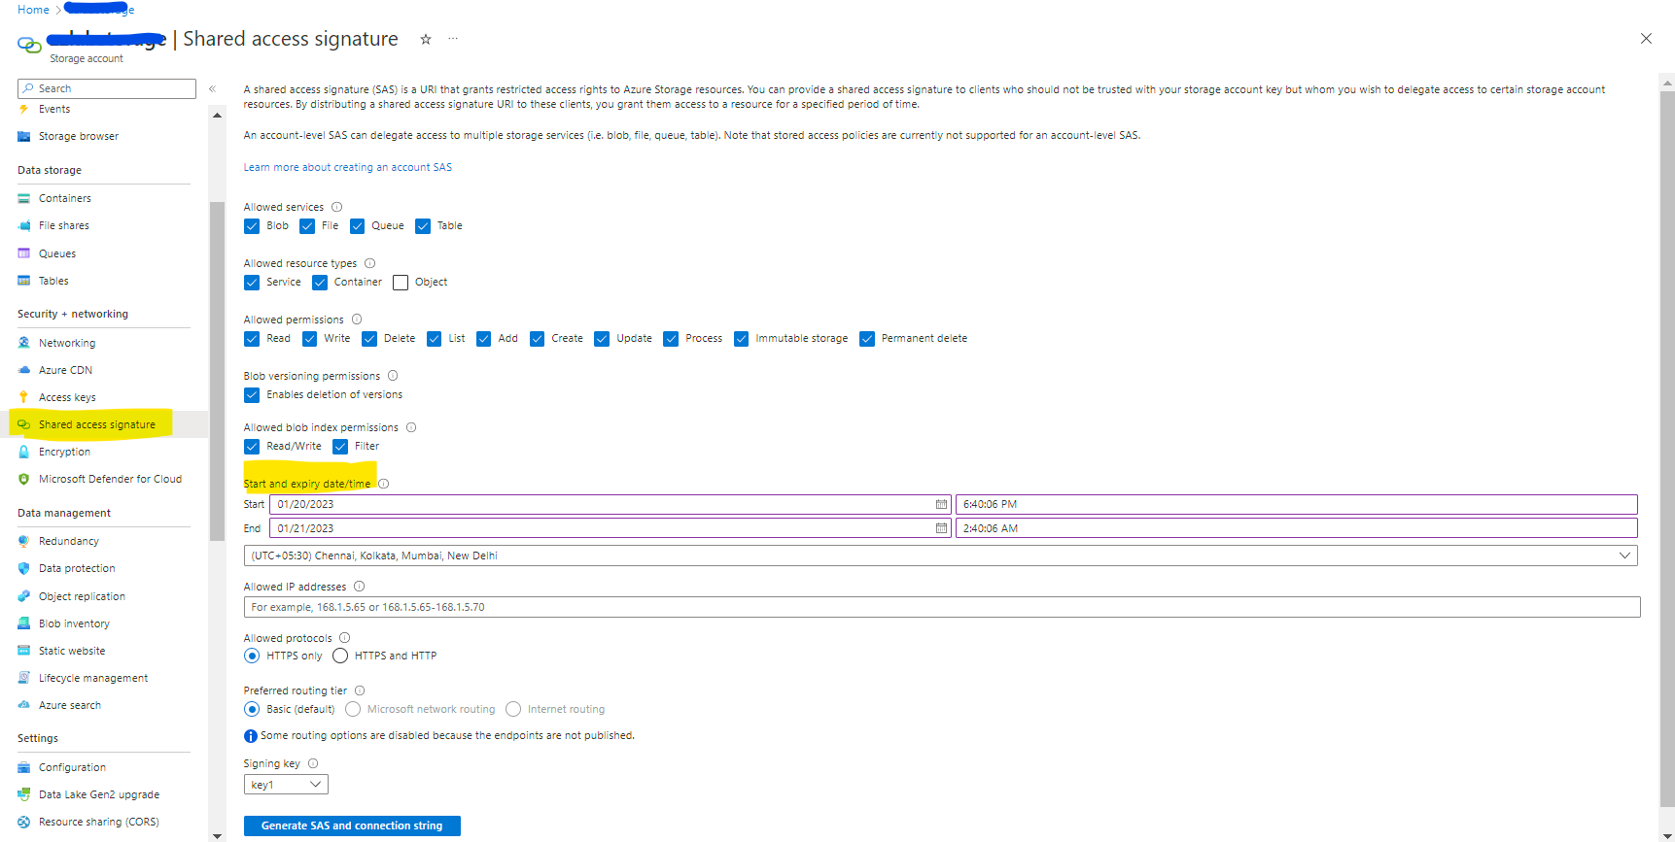Click the Redundancy globe icon
This screenshot has height=842, width=1675.
click(x=24, y=541)
